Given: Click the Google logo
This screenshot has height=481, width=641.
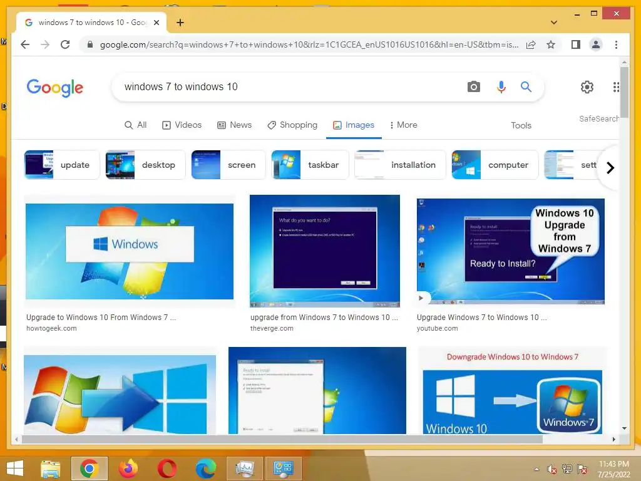Looking at the screenshot, I should pyautogui.click(x=55, y=88).
